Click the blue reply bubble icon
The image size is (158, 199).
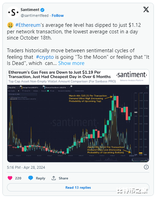tap(31, 178)
